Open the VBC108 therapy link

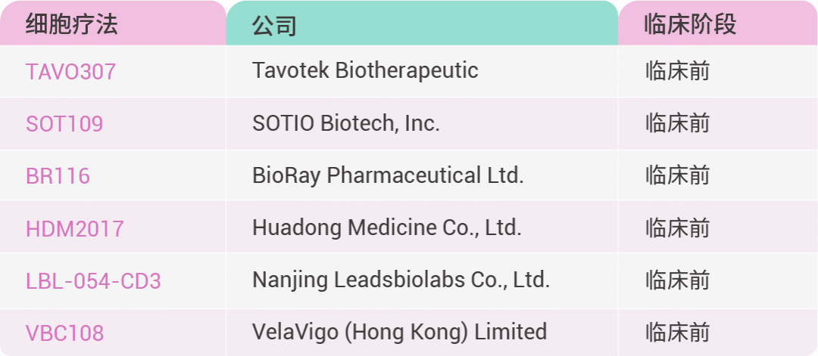click(x=64, y=333)
